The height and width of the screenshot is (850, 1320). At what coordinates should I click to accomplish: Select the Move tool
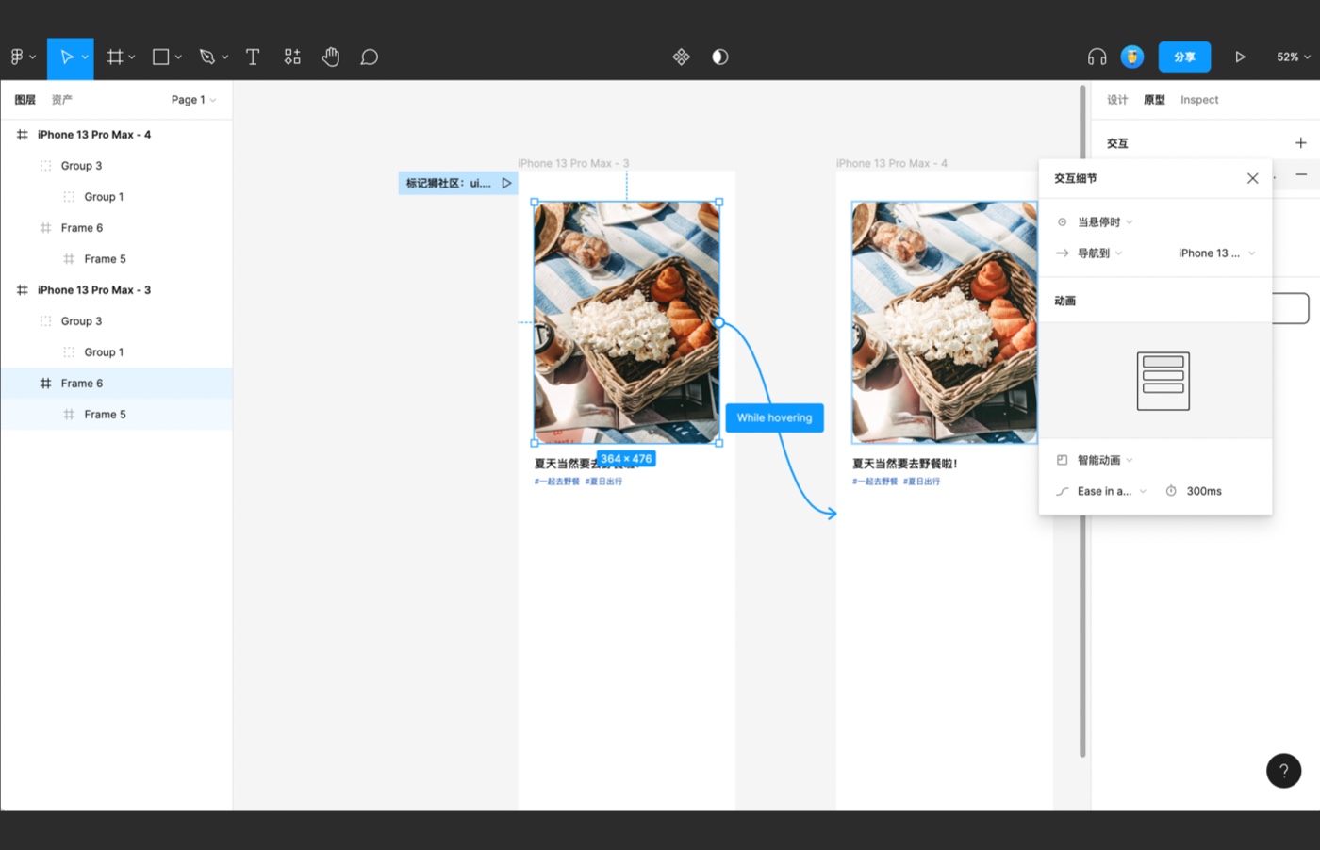pos(66,57)
